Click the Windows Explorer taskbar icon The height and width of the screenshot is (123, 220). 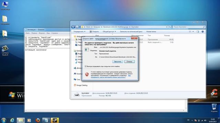point(21,120)
